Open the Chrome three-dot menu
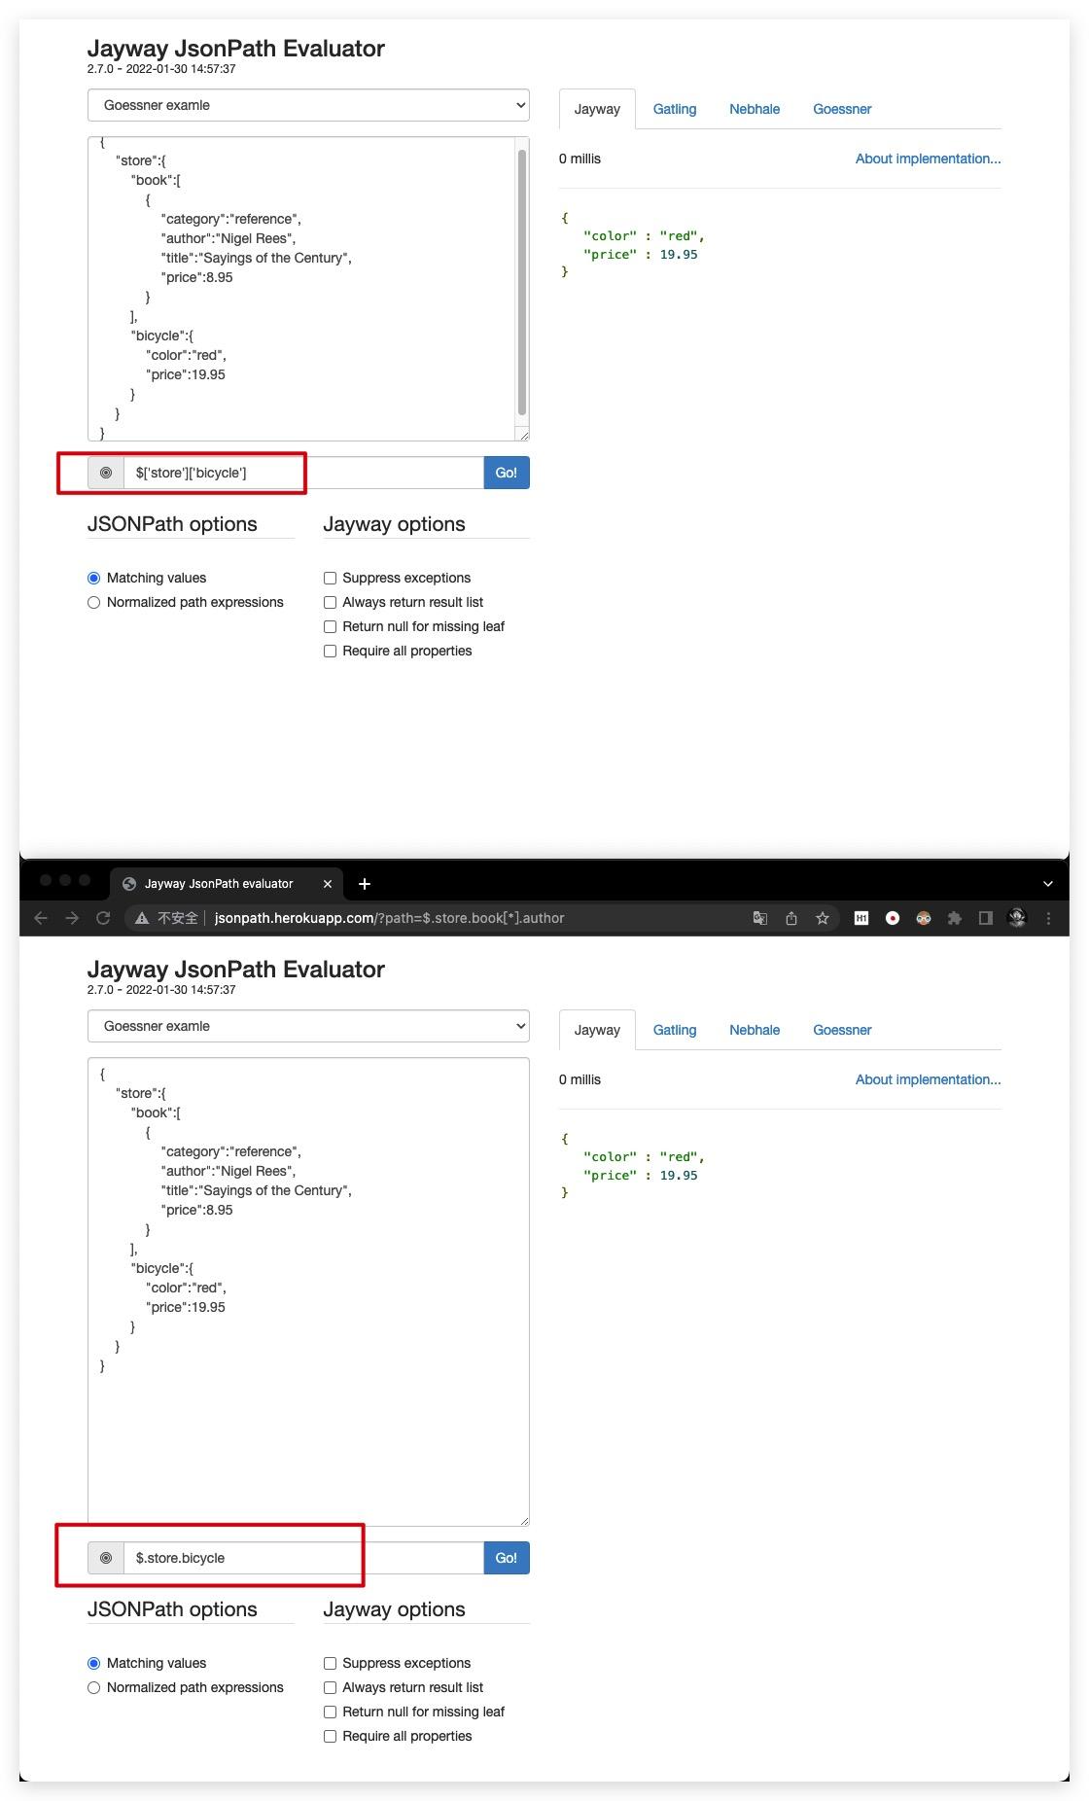This screenshot has height=1801, width=1089. [1048, 918]
